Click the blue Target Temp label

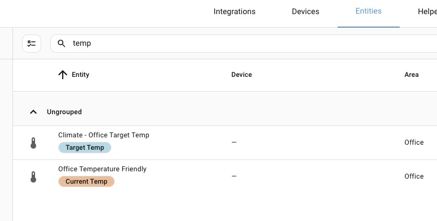point(85,148)
